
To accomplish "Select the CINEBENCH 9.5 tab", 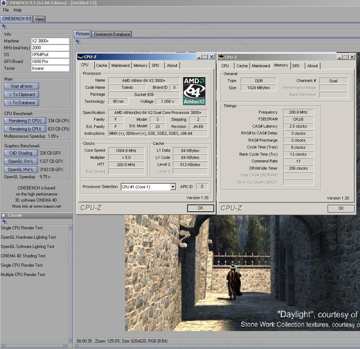I will click(17, 19).
